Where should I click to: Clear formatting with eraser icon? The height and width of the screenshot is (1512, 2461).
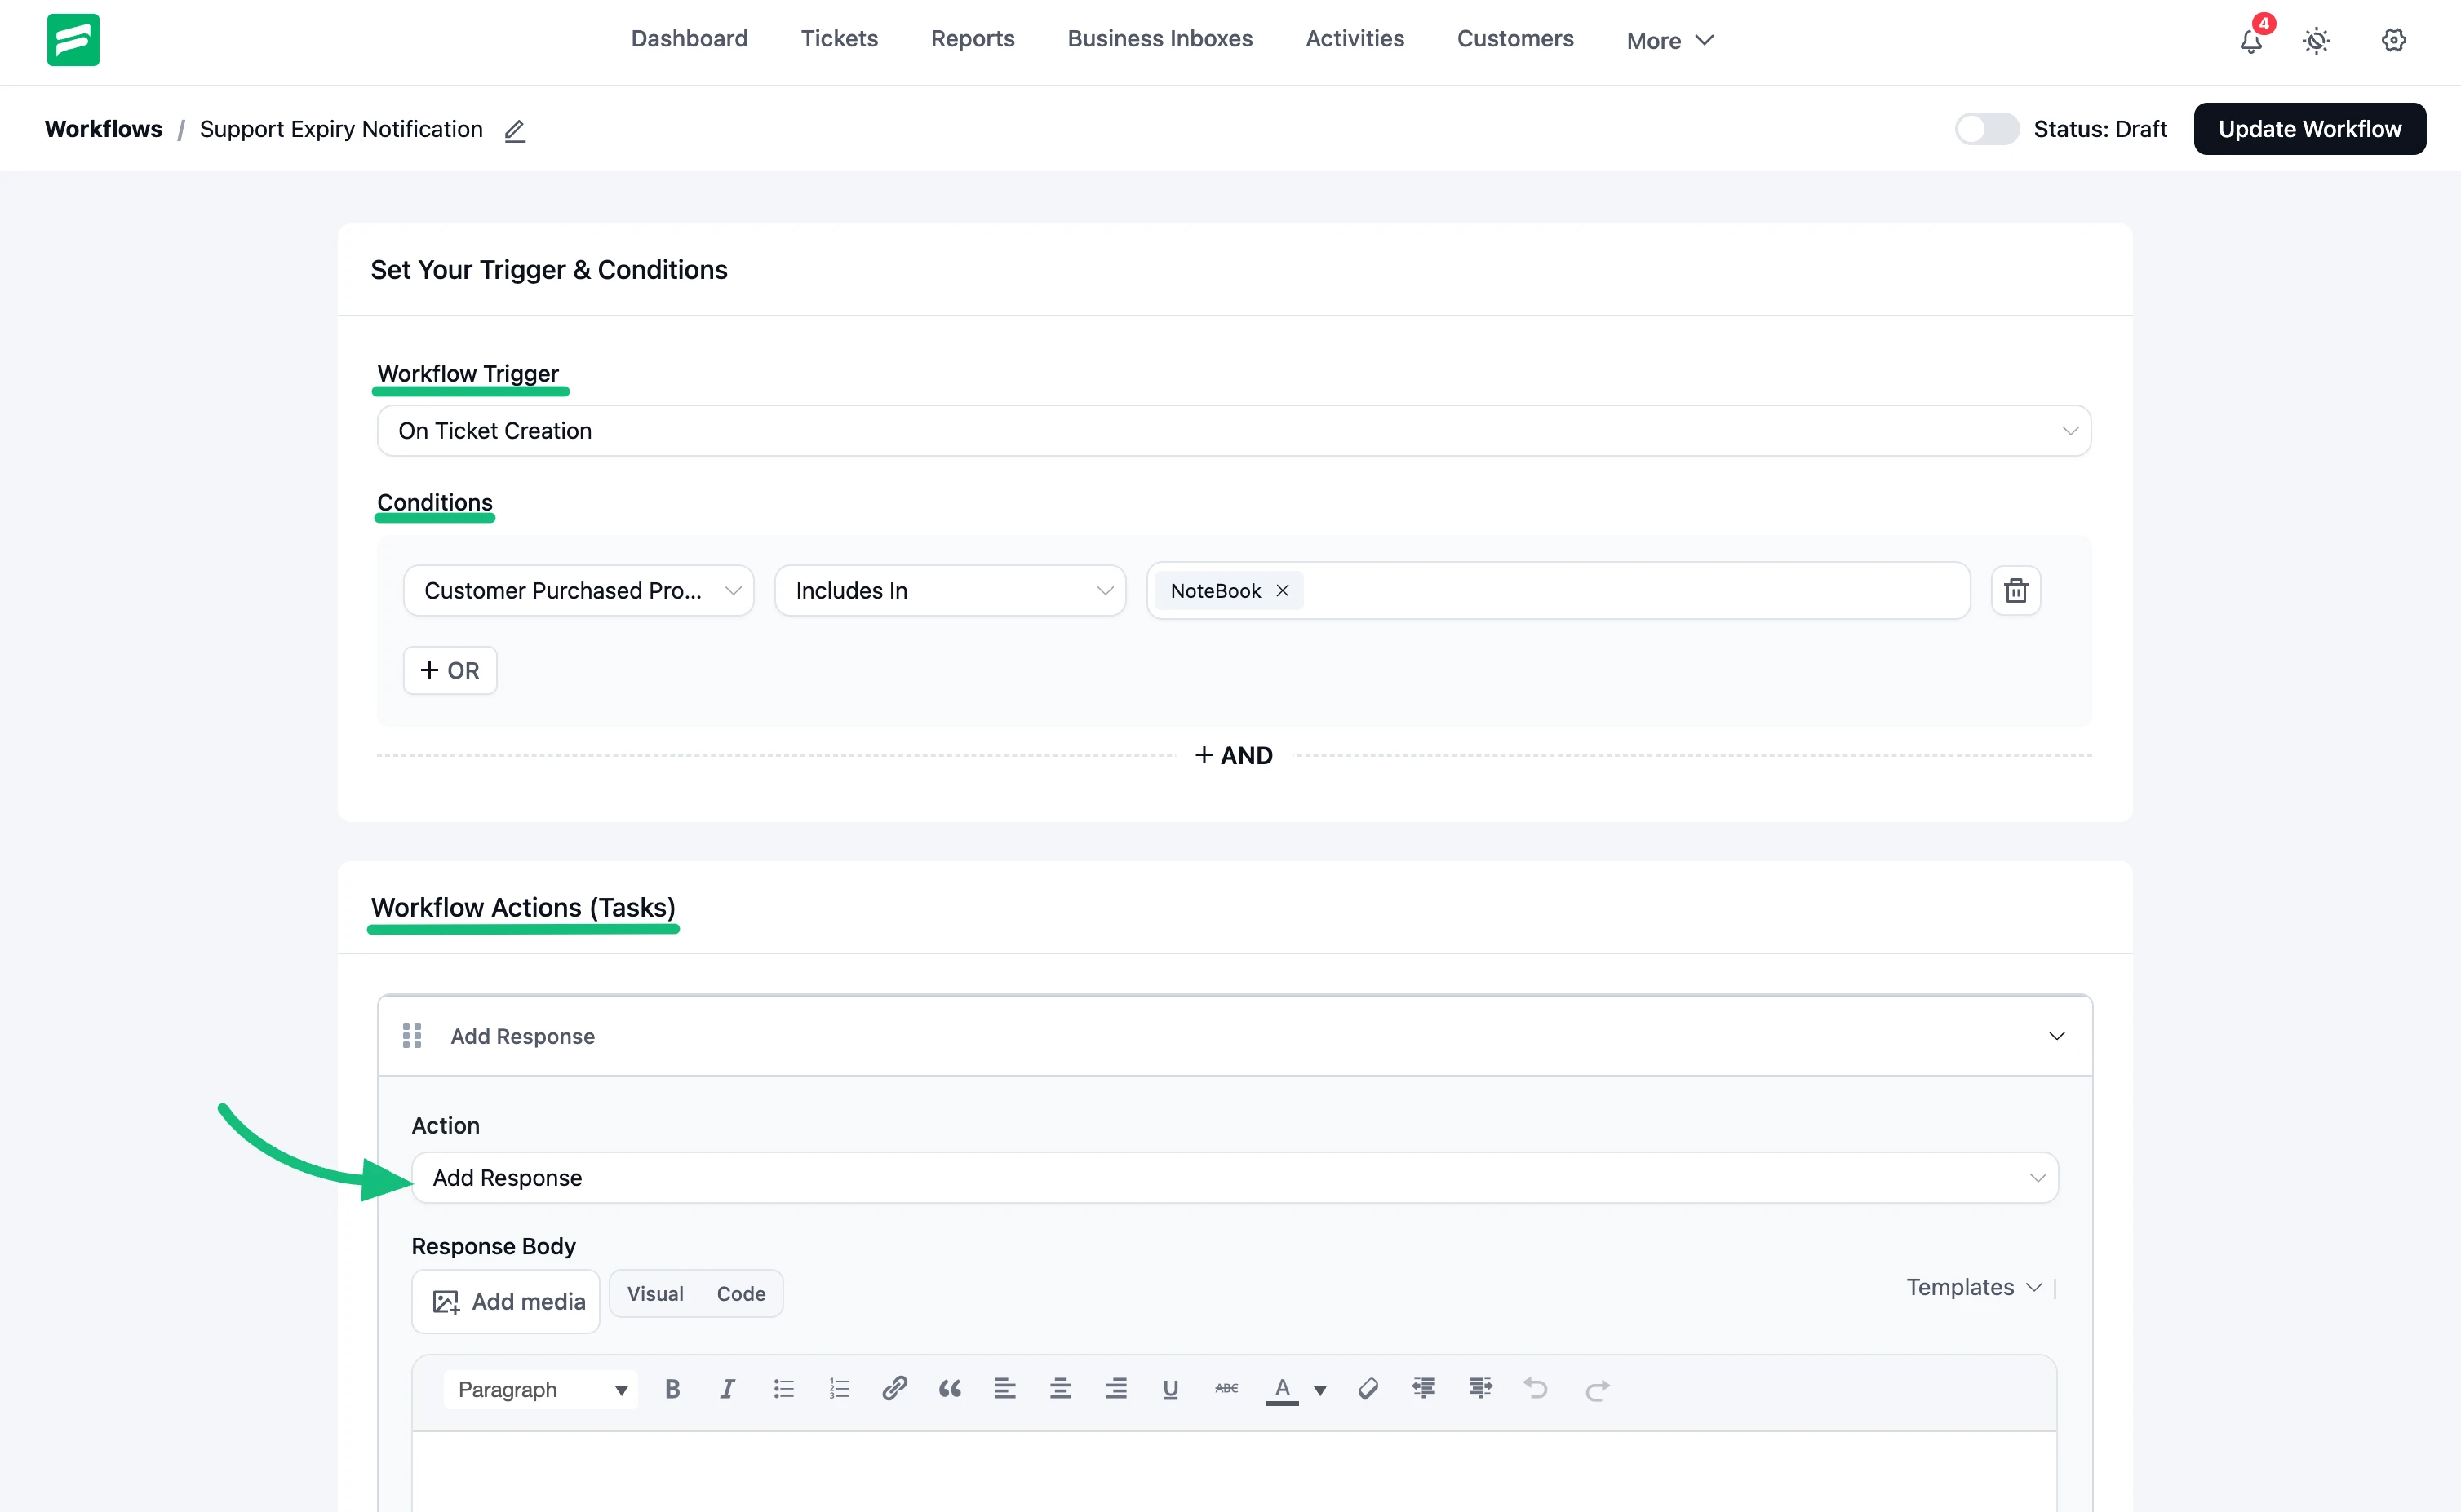[1368, 1389]
